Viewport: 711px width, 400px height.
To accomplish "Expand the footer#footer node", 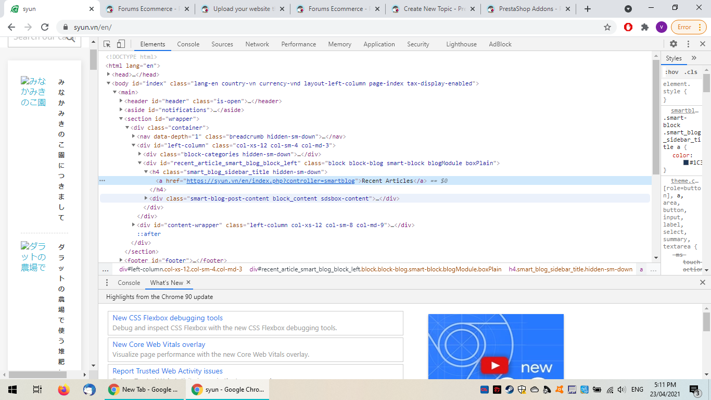I will (121, 260).
